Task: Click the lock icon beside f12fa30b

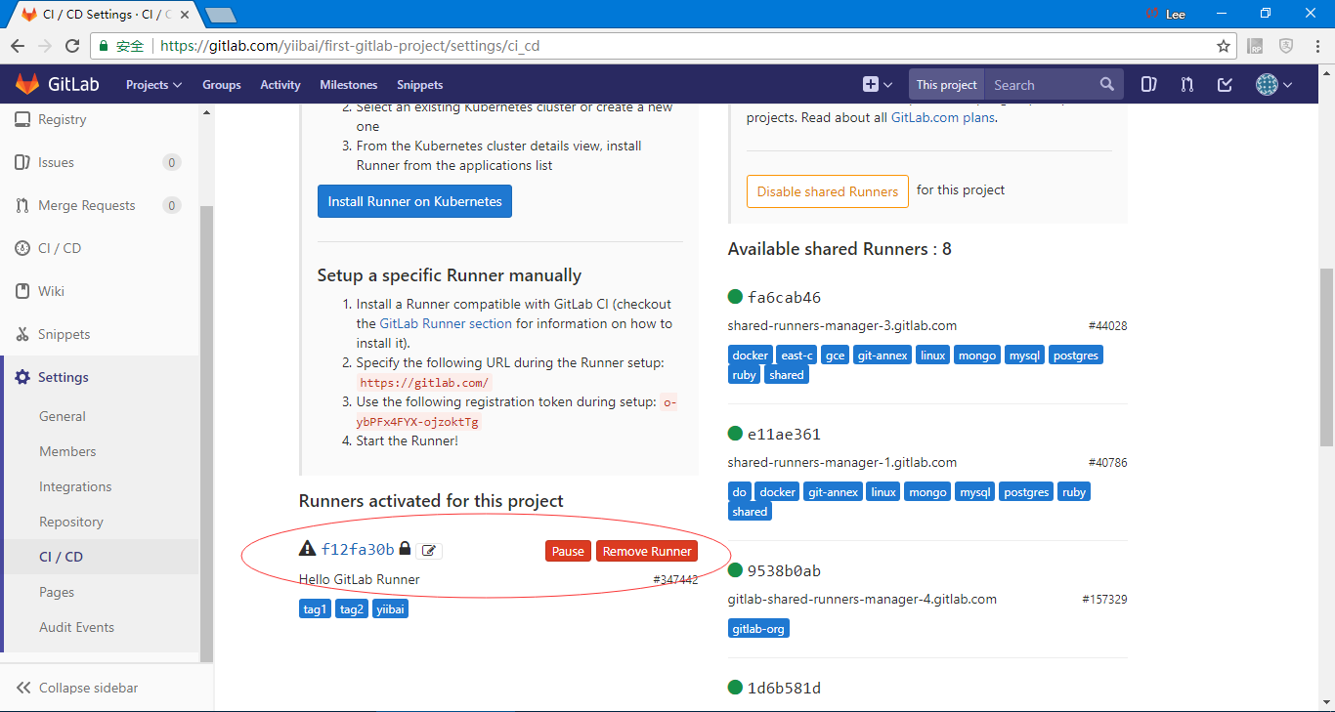Action: (x=405, y=549)
